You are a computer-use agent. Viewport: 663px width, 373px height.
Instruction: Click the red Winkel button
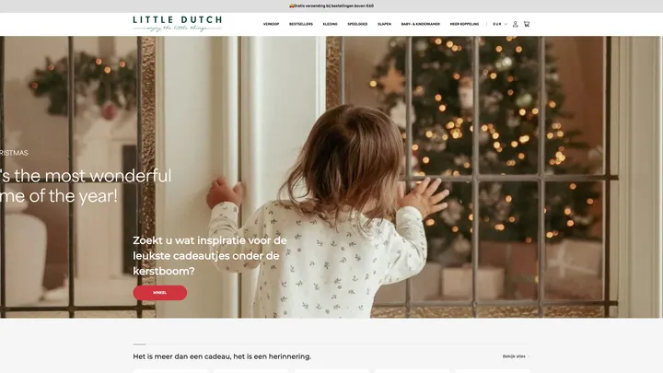160,293
